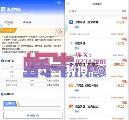This screenshot has width=129, height=120.
Task: Click the 20% cell in price table
Action: point(32,81)
